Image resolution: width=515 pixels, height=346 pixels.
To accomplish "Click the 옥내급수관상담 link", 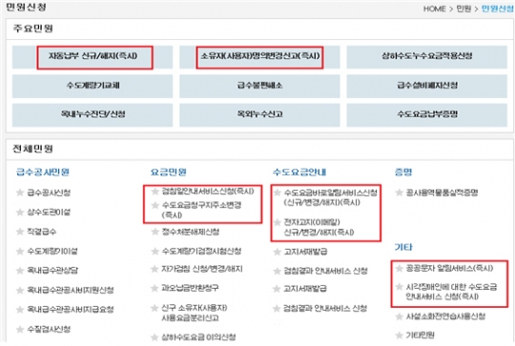I will pyautogui.click(x=52, y=271).
